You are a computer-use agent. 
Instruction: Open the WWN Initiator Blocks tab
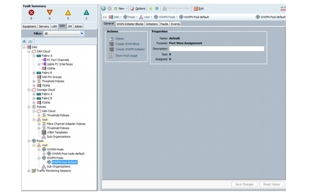click(x=129, y=24)
